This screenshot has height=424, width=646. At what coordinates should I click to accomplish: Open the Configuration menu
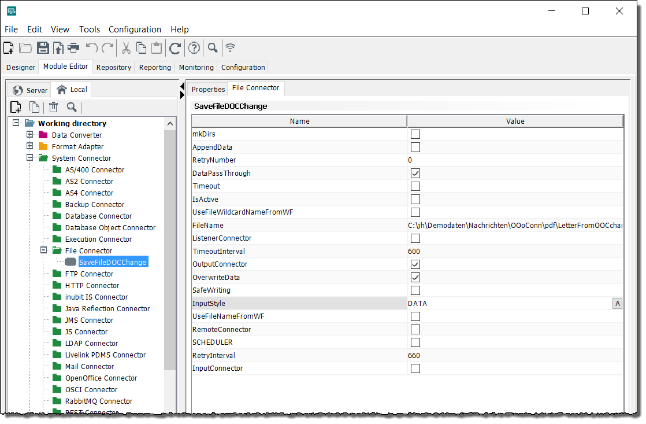pos(135,30)
